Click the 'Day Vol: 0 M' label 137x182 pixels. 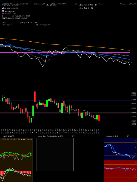pos(86,8)
